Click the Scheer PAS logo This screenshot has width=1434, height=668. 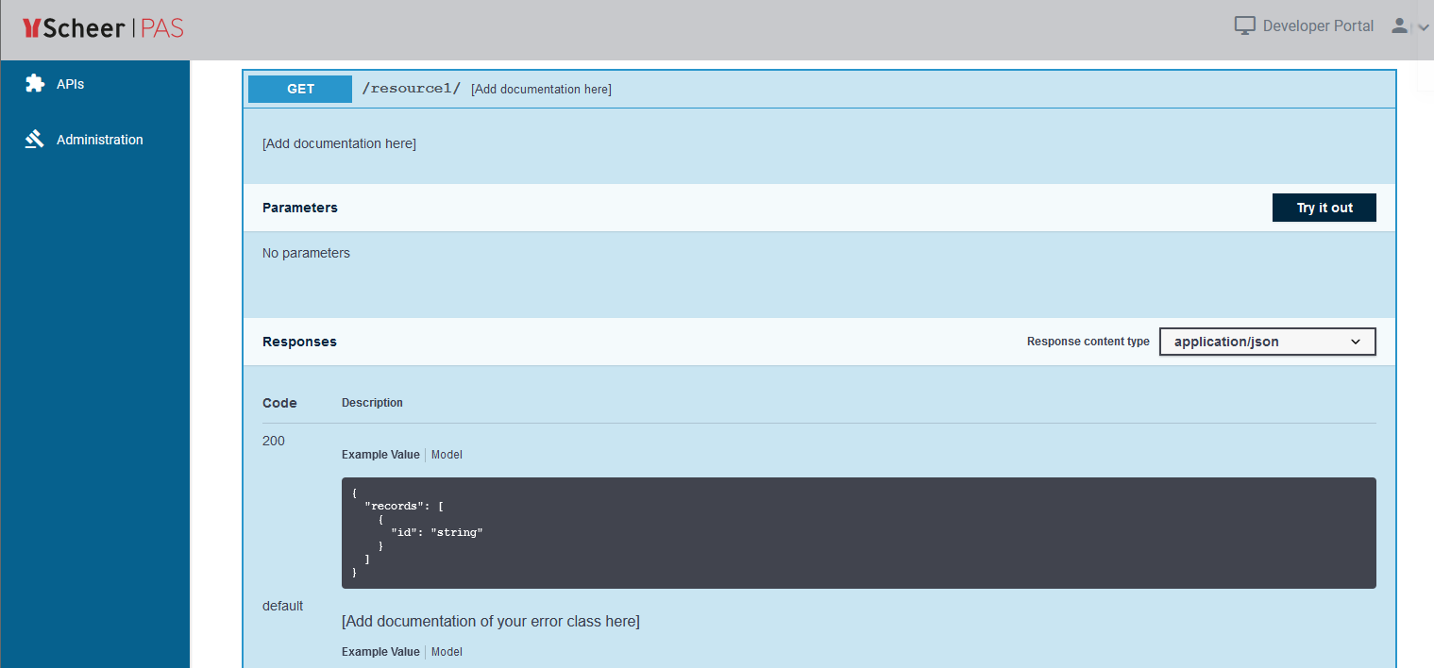[x=103, y=28]
